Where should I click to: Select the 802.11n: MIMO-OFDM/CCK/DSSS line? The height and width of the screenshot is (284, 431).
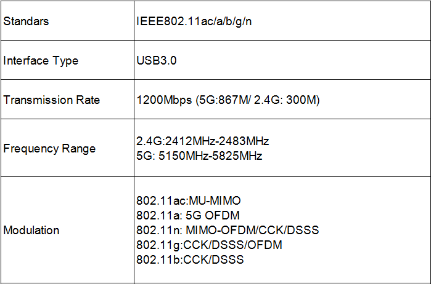[228, 230]
